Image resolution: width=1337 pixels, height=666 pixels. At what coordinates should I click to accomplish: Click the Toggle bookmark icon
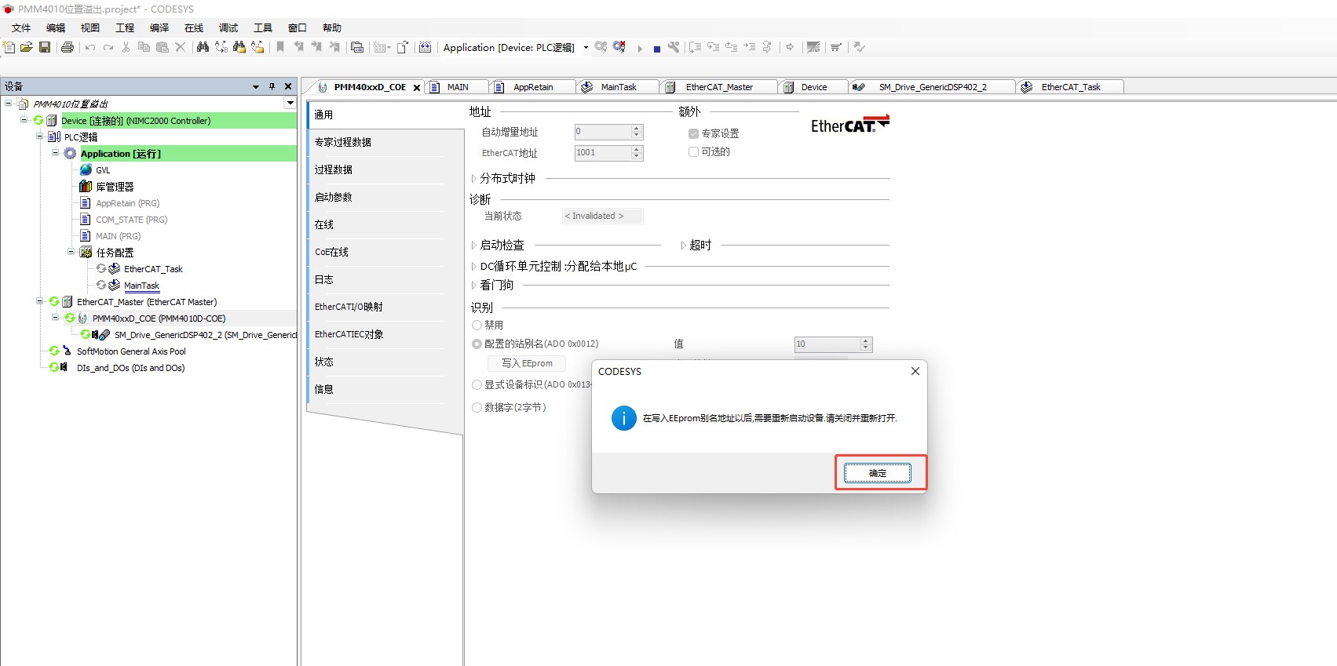[x=280, y=47]
